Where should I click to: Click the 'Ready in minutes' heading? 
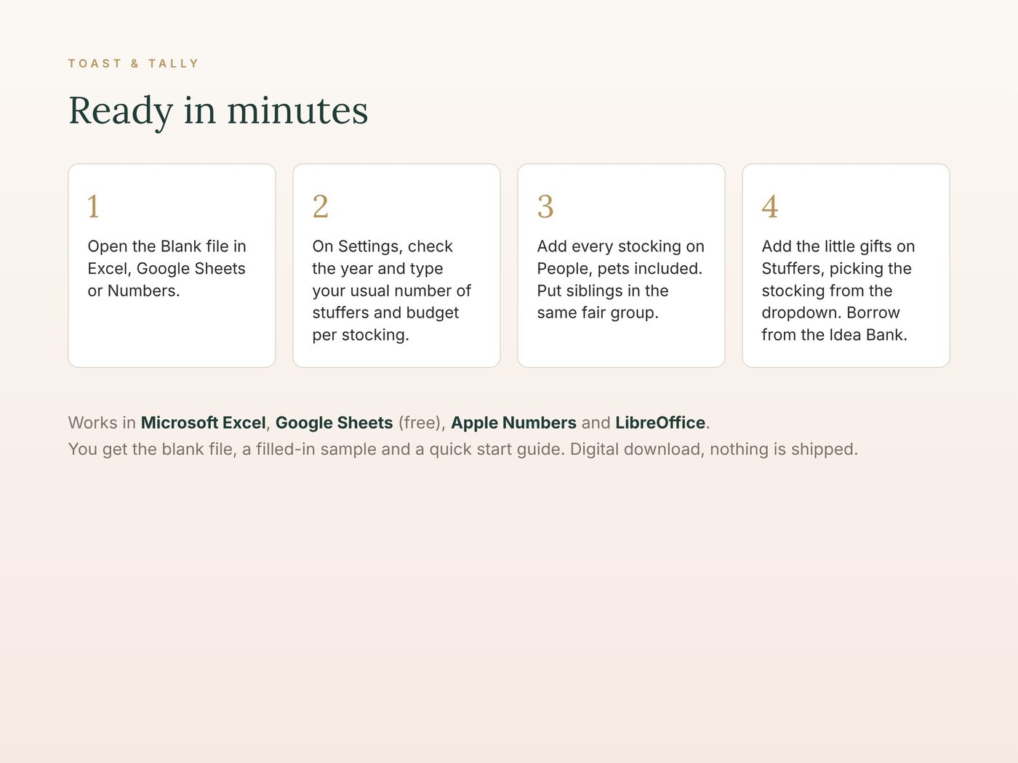click(218, 111)
